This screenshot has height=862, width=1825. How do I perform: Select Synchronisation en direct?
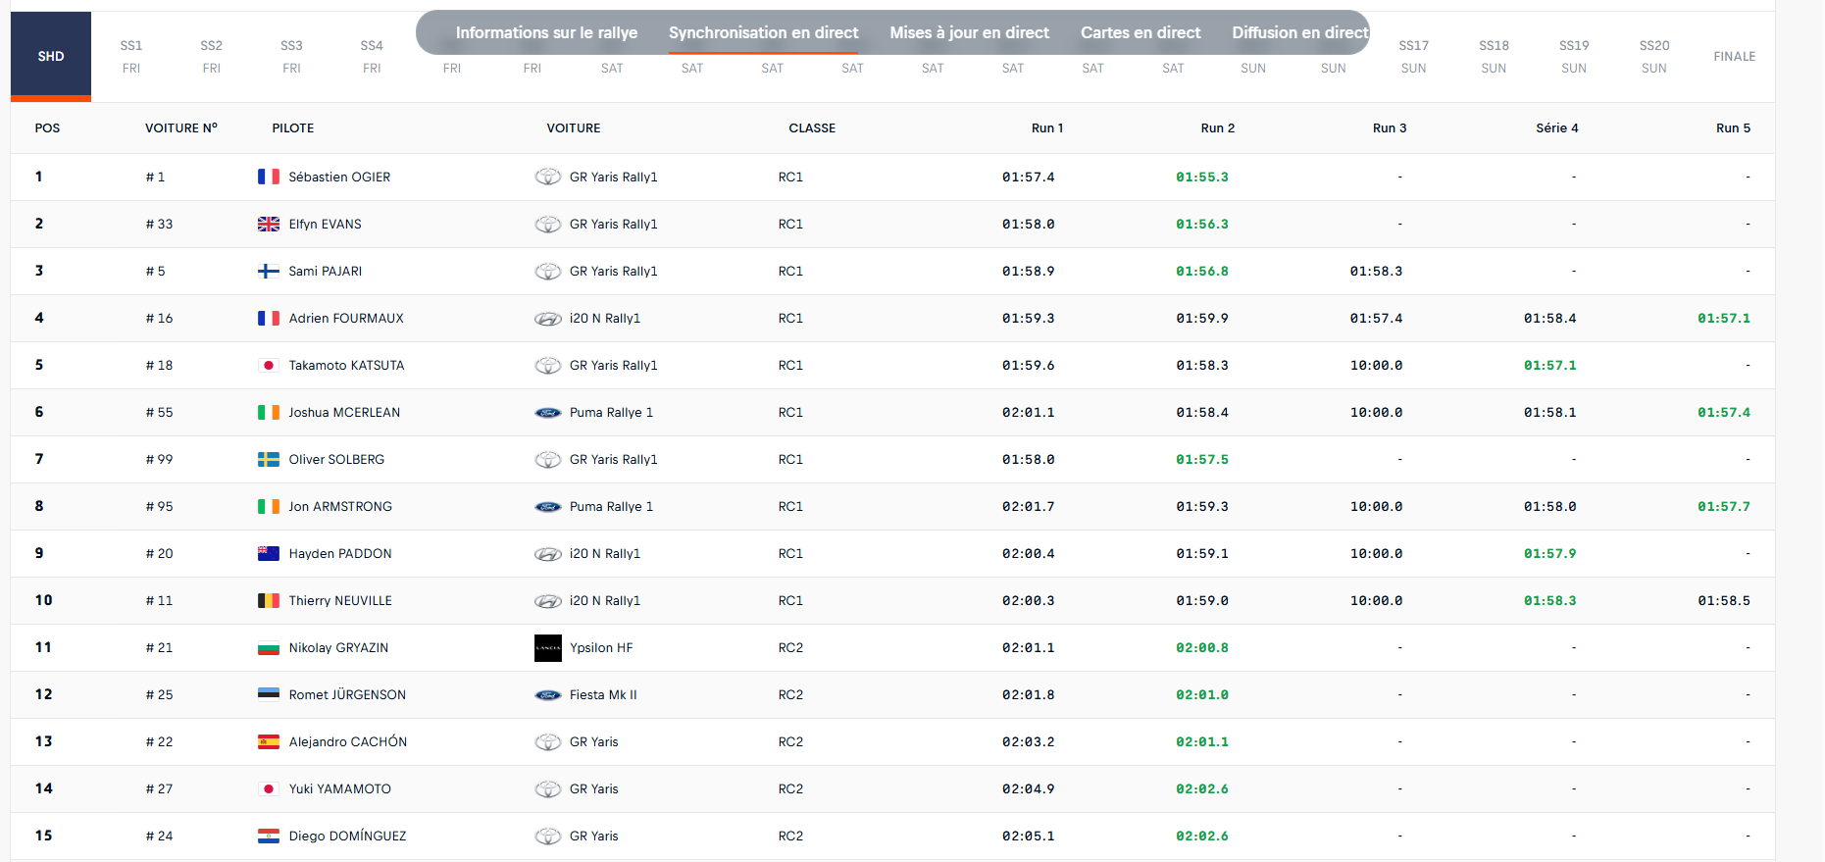pos(763,32)
